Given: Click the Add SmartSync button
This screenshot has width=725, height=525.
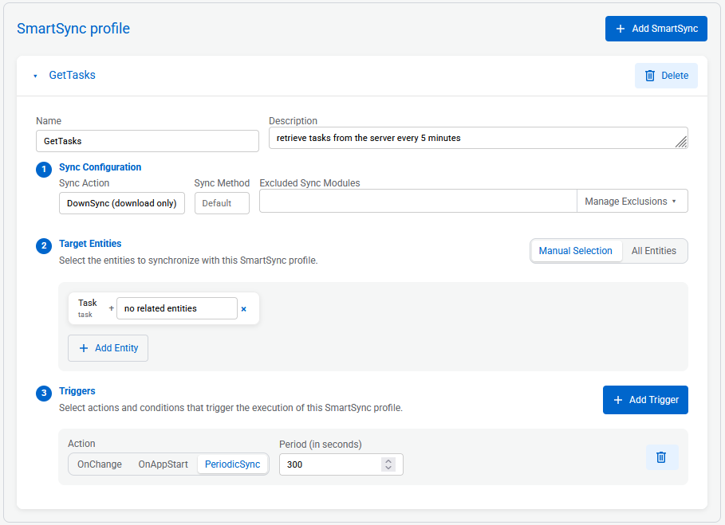Looking at the screenshot, I should tap(656, 29).
